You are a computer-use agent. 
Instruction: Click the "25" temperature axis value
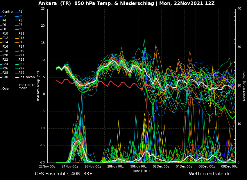point(43,8)
